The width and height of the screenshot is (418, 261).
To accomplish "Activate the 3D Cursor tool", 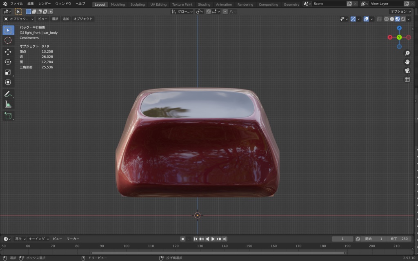I will point(8,40).
